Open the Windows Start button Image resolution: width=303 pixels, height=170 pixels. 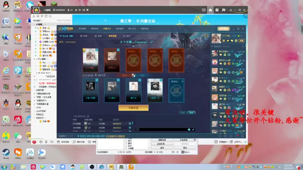pyautogui.click(x=4, y=167)
